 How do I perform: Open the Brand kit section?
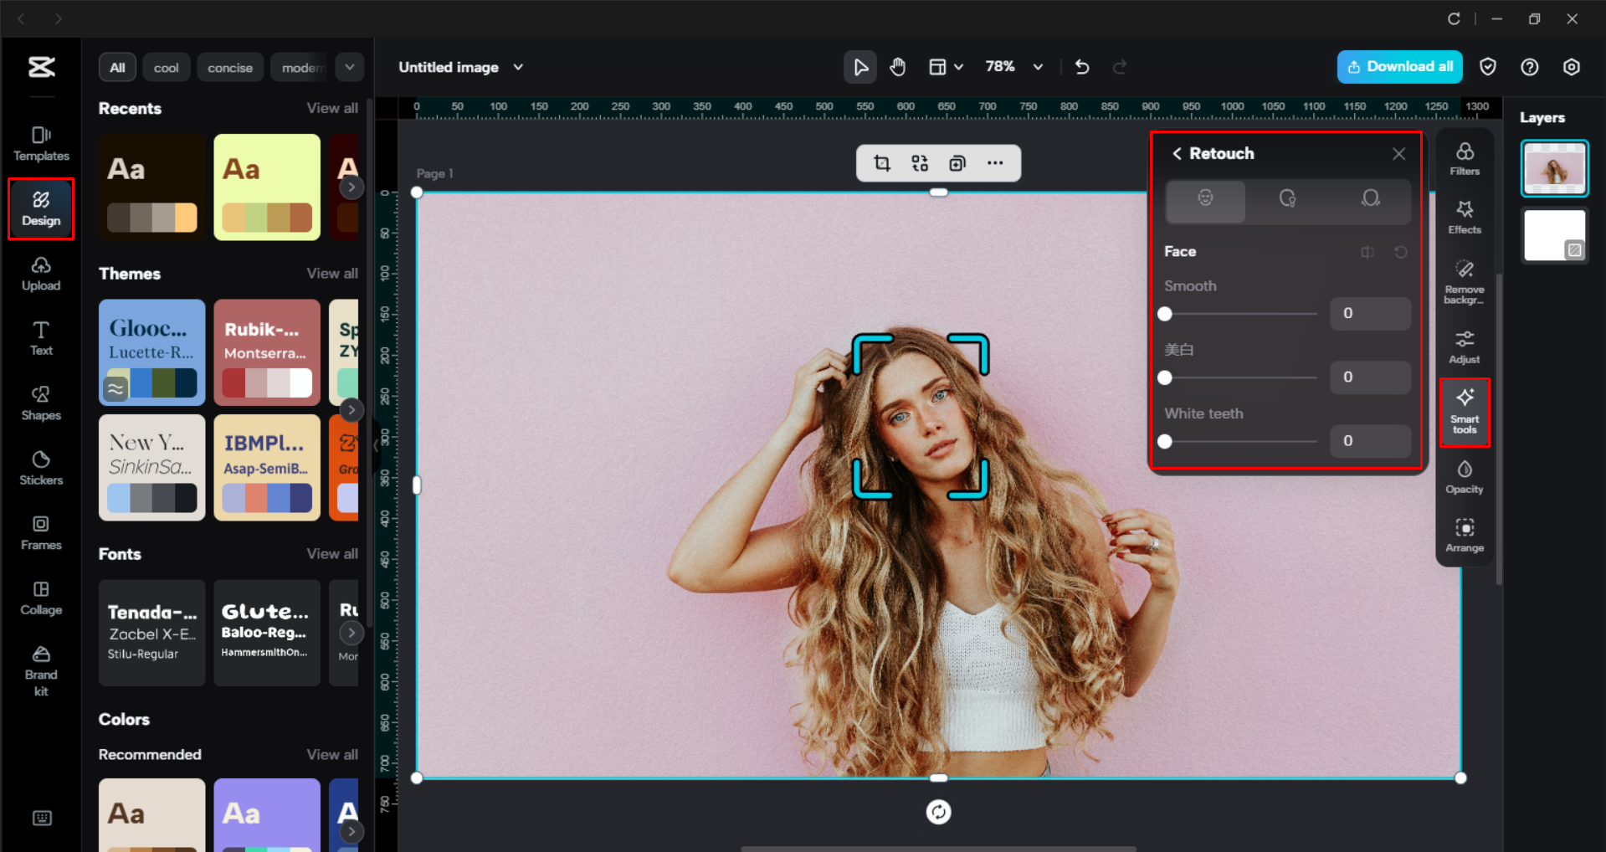point(40,667)
